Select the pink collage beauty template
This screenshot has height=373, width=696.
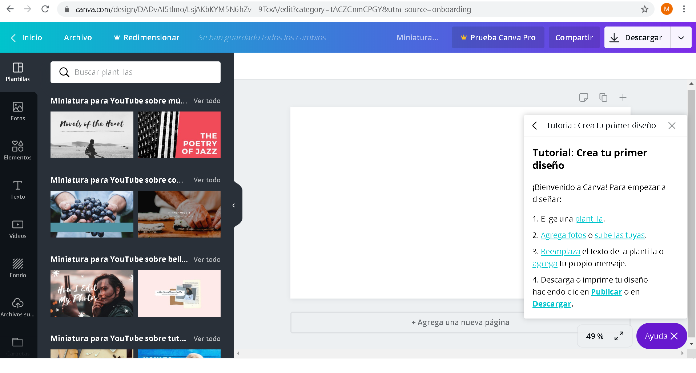click(179, 293)
